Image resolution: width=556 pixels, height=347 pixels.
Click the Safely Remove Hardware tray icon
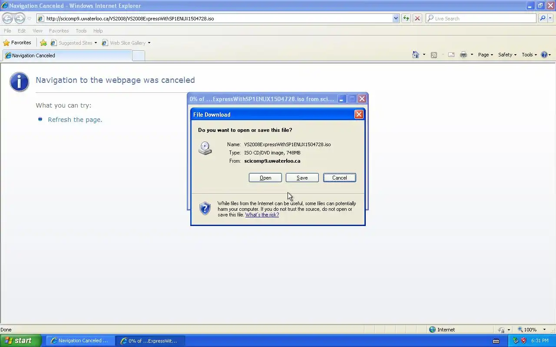pyautogui.click(x=516, y=341)
